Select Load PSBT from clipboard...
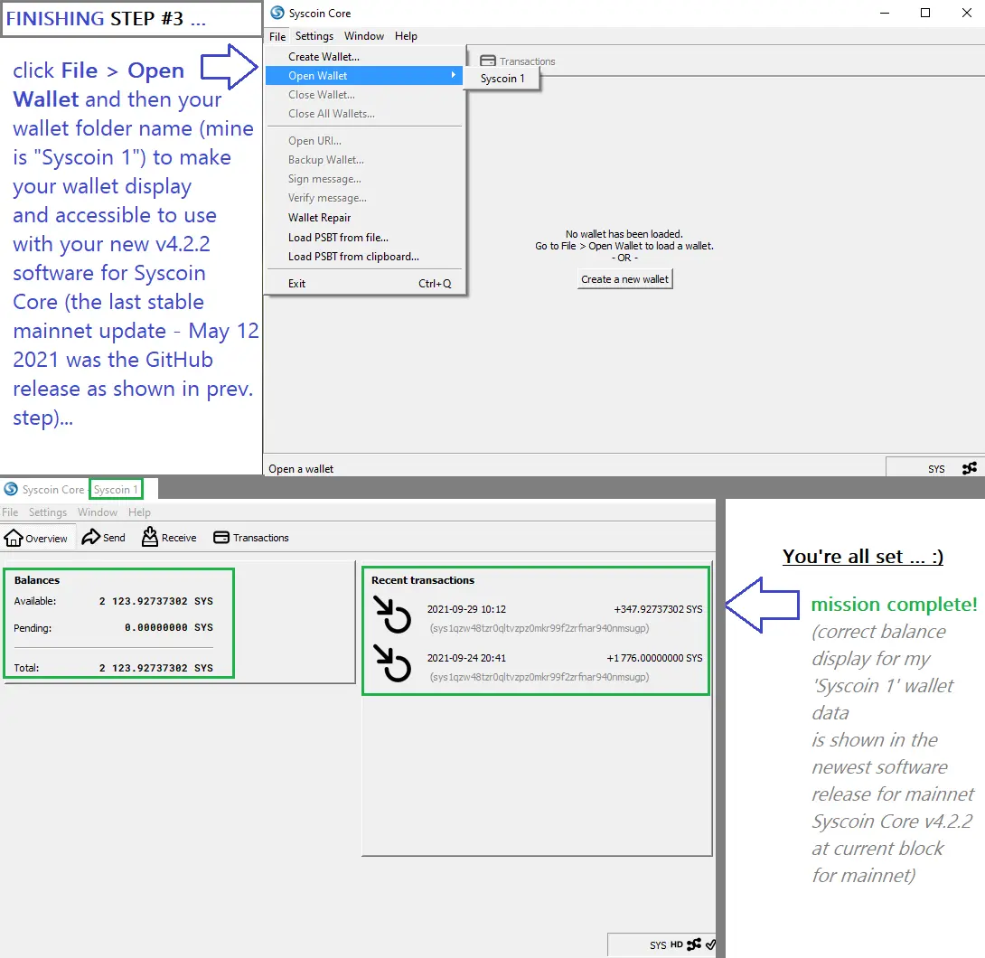The width and height of the screenshot is (985, 958). point(365,257)
